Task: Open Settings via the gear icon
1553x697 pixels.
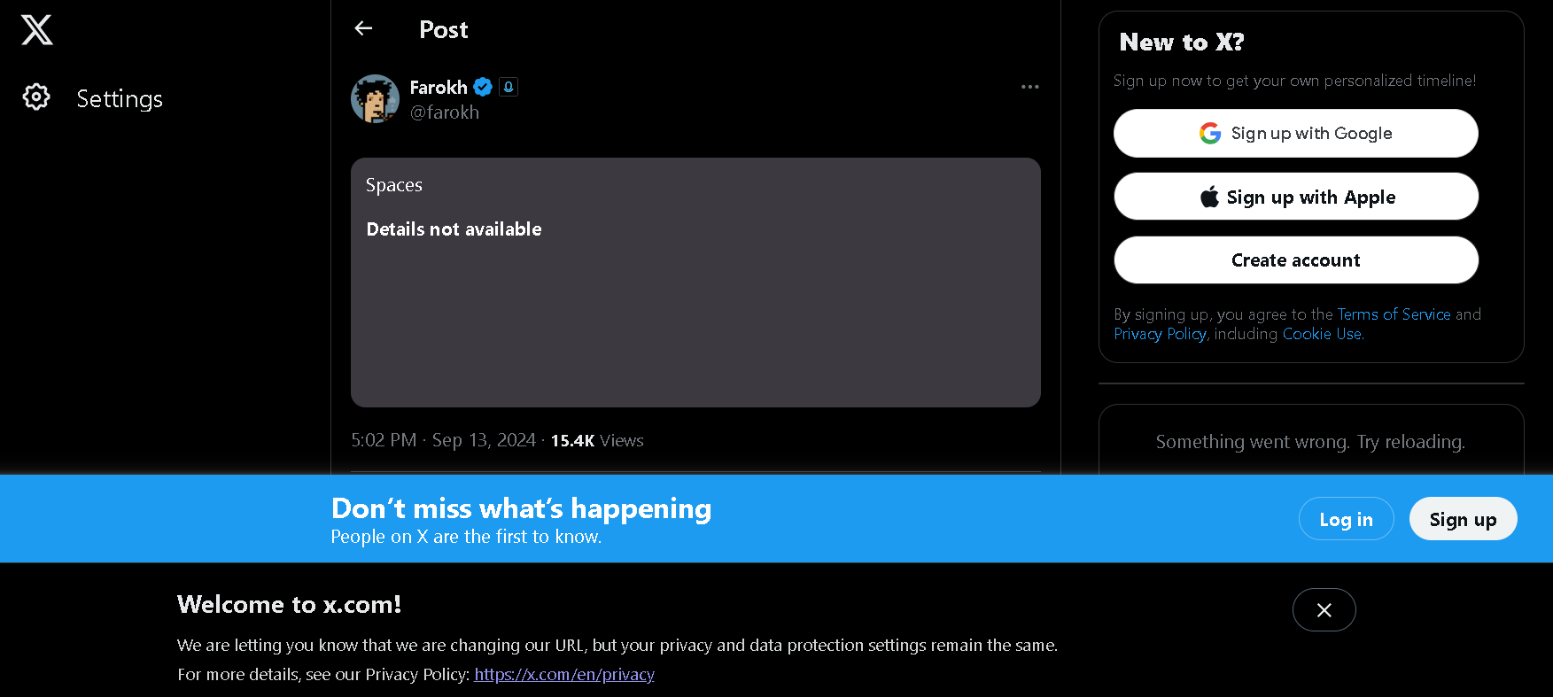Action: [35, 97]
